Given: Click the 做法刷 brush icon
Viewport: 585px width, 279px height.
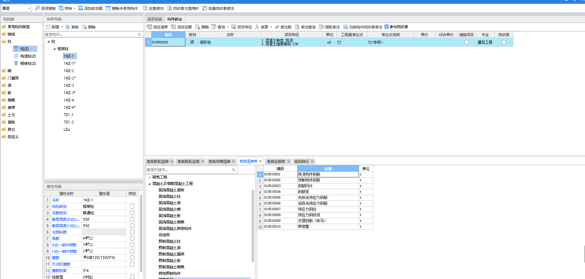Looking at the screenshot, I should (x=277, y=27).
